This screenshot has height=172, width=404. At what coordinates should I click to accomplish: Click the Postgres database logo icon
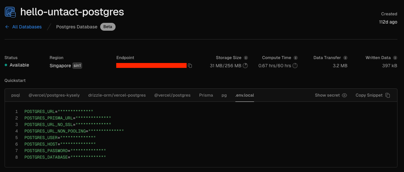click(10, 12)
